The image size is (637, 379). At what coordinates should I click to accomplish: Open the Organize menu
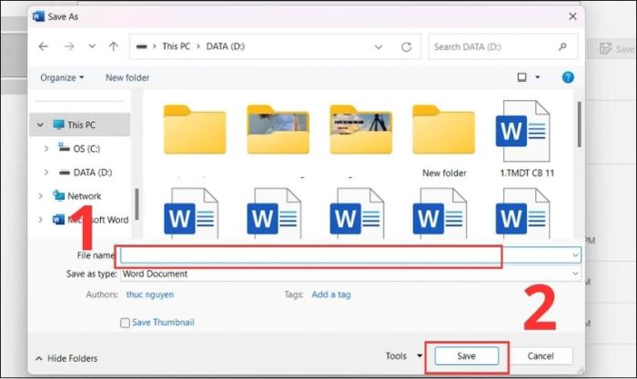pos(62,77)
